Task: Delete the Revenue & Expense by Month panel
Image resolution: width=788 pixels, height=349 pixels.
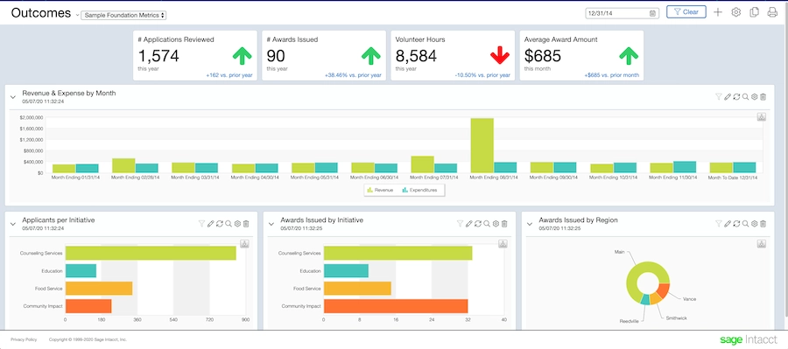Action: [763, 97]
